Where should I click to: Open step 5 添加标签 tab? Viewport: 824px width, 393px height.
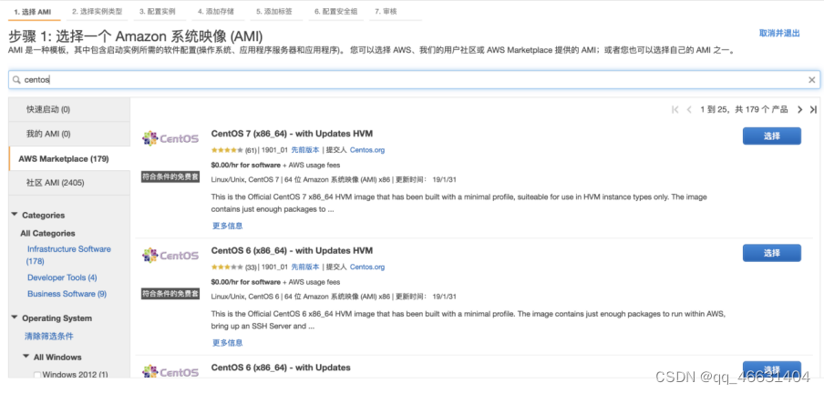(x=274, y=12)
